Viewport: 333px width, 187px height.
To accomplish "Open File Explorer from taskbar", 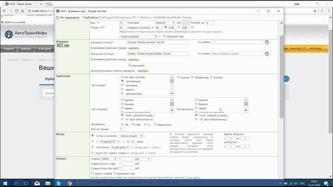I will 48,183.
